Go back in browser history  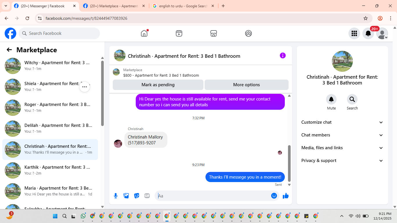point(6,18)
